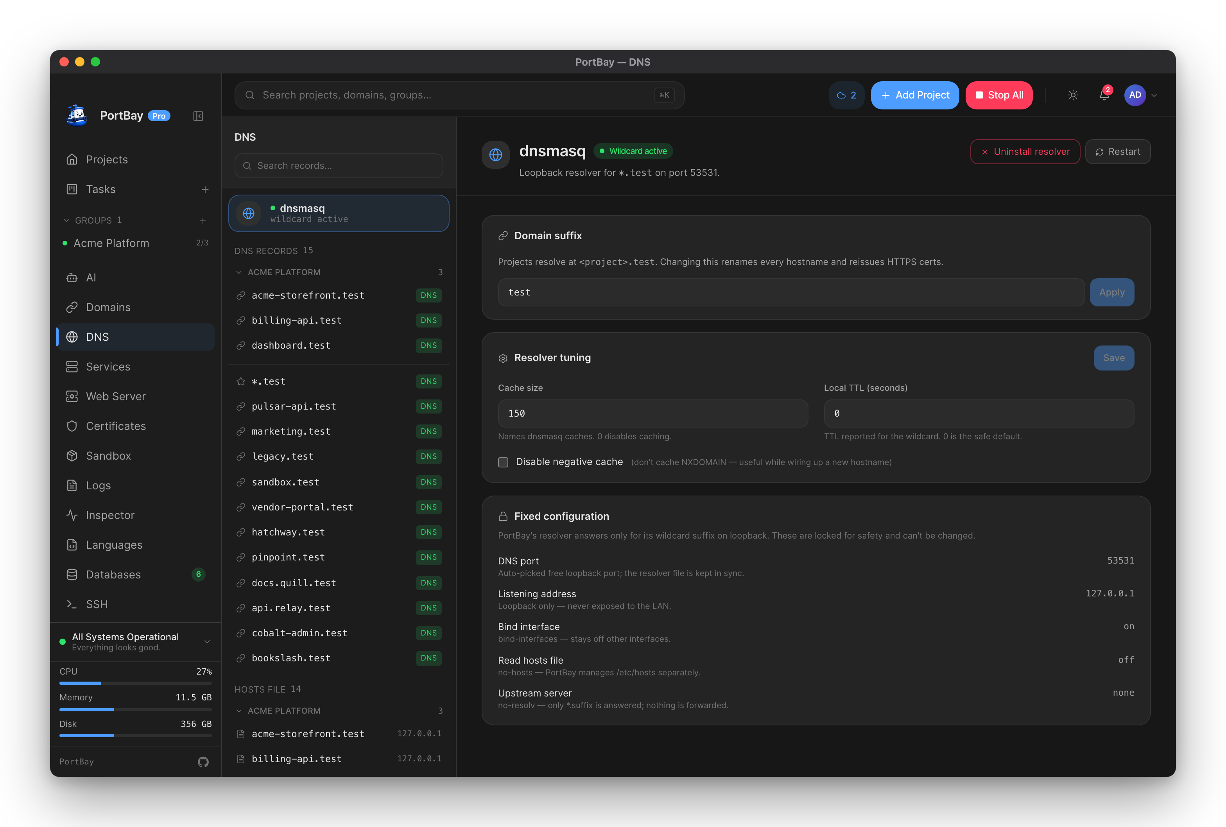Restart the dnsmasq resolver

[x=1118, y=151]
